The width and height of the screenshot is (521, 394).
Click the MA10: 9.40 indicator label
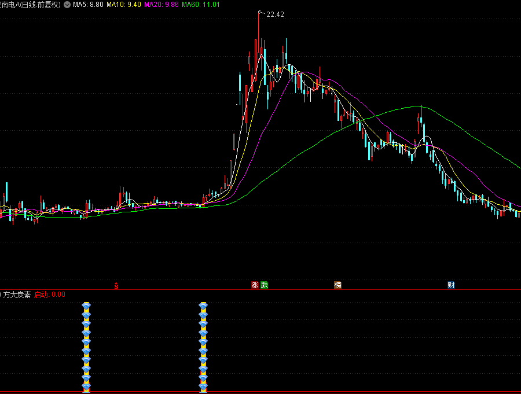124,5
